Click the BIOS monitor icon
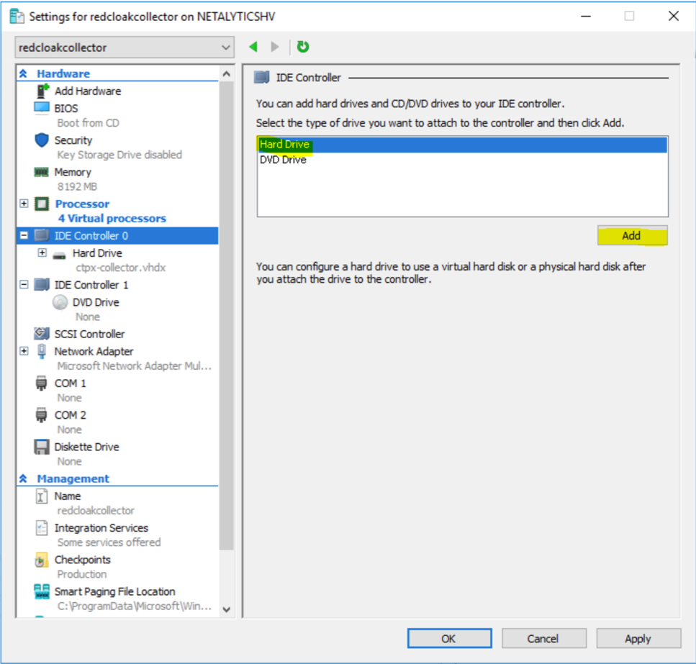696x664 pixels. click(42, 108)
